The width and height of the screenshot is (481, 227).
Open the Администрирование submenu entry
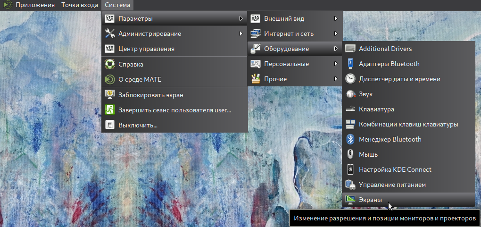174,34
